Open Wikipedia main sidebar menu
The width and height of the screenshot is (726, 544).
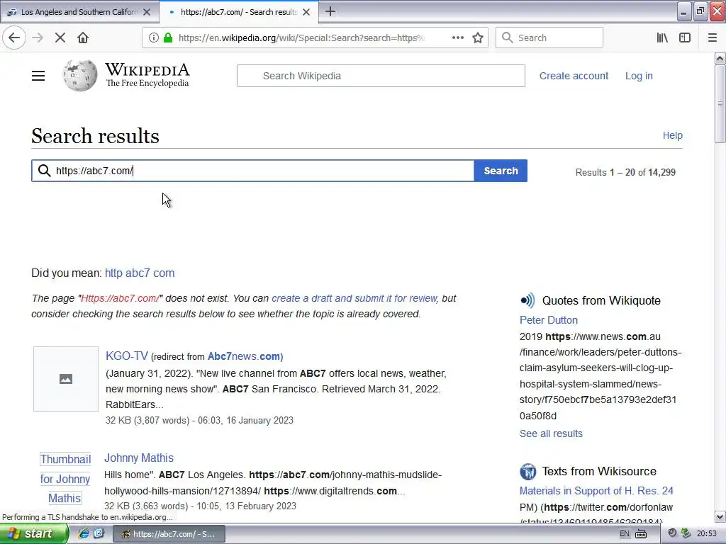tap(38, 76)
